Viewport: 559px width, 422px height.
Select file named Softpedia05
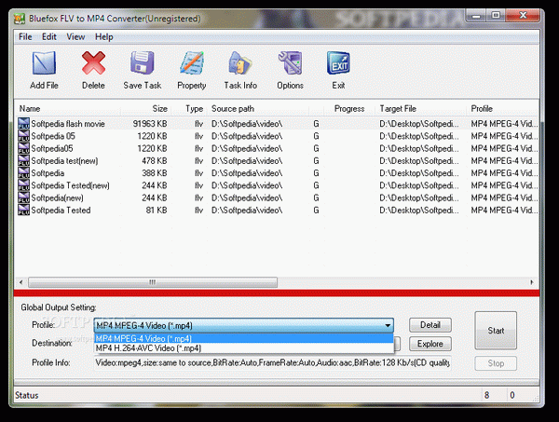click(52, 148)
